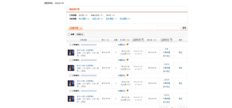Open chat icon beside third order's 中国移动
Image resolution: width=232 pixels, height=108 pixels.
127,75
